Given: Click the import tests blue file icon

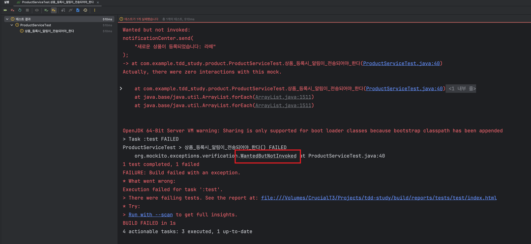Looking at the screenshot, I should coord(78,10).
